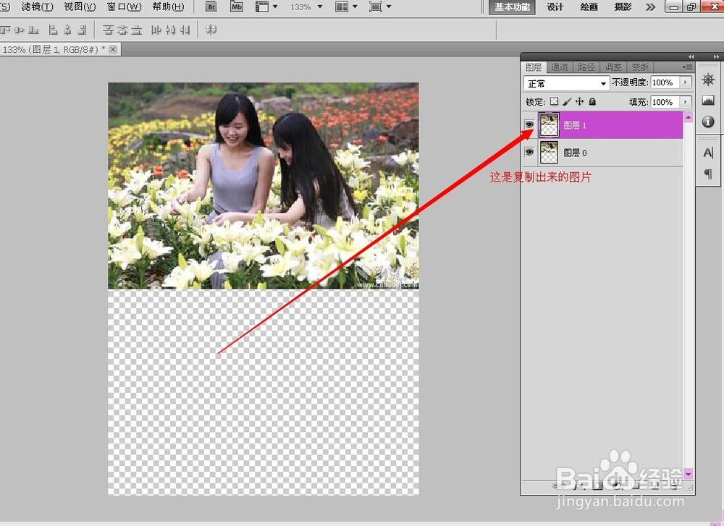Show more workspaces with the >> chevron
Viewport: 724px width, 526px height.
pyautogui.click(x=650, y=7)
